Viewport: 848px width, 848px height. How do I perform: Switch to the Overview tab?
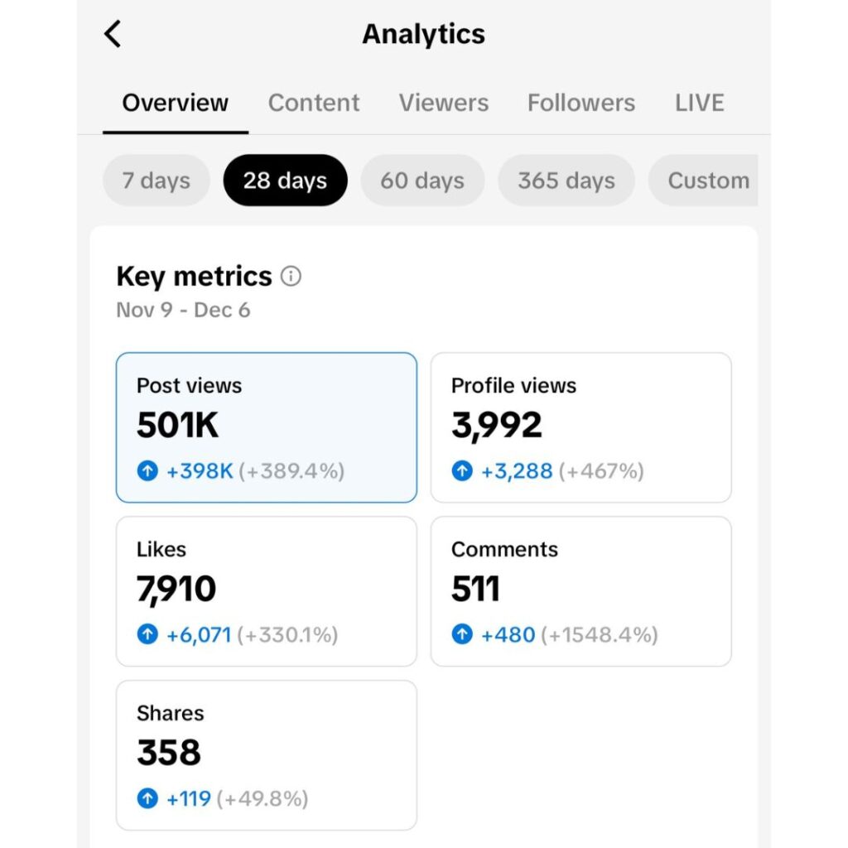(x=175, y=103)
